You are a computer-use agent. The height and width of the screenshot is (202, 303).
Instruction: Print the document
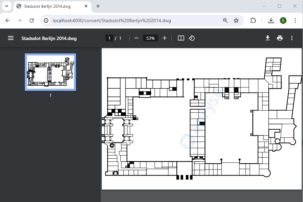tap(279, 38)
